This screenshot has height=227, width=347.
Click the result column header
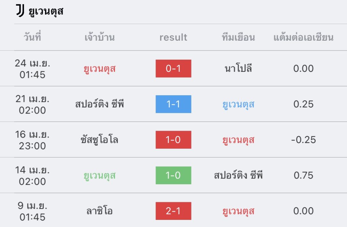(173, 37)
